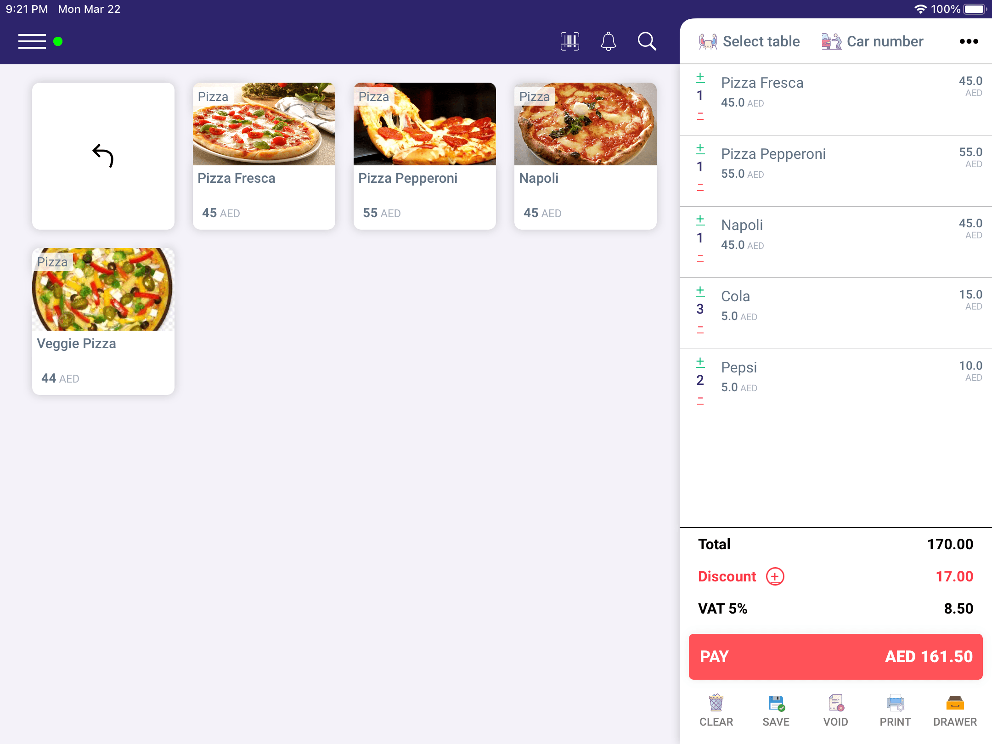
Task: Increase Pizza Fresca quantity
Action: [700, 78]
